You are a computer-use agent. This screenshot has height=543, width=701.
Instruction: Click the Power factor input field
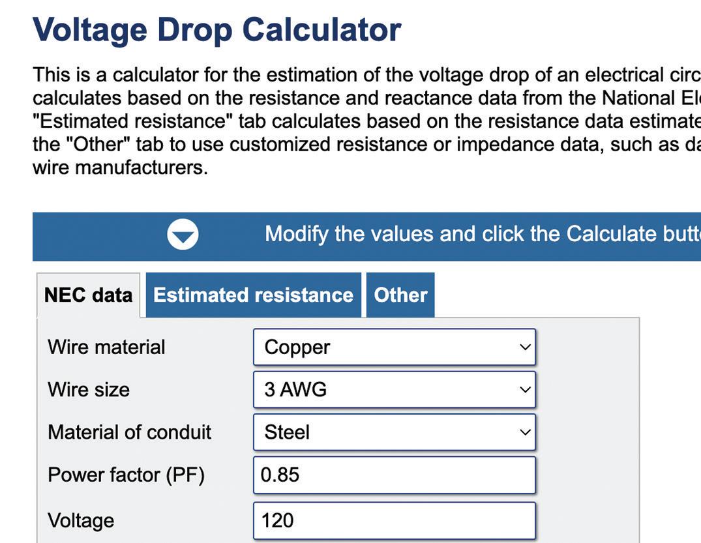[x=393, y=475]
